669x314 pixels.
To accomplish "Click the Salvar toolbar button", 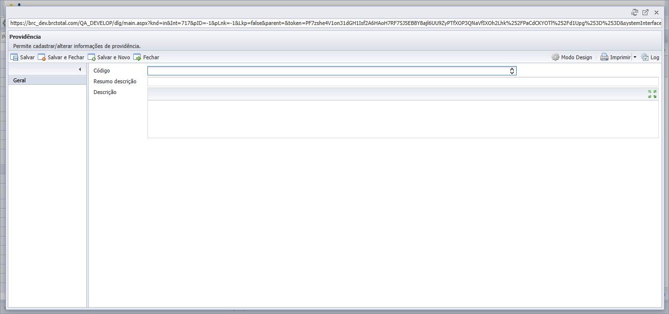I will (23, 57).
